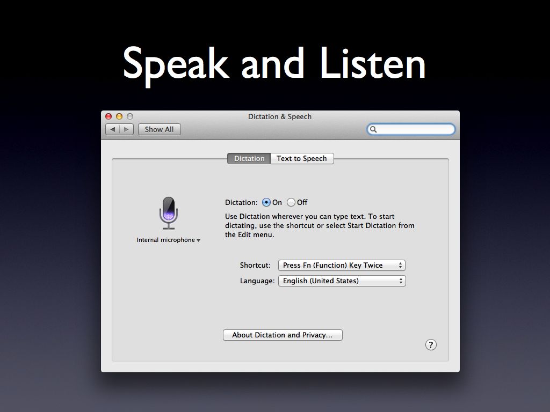Switch to the Dictation tab
Image resolution: width=550 pixels, height=412 pixels.
pyautogui.click(x=249, y=158)
